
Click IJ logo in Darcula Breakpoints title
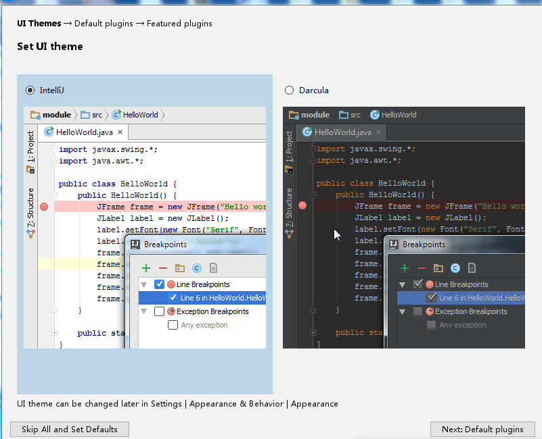[x=394, y=244]
